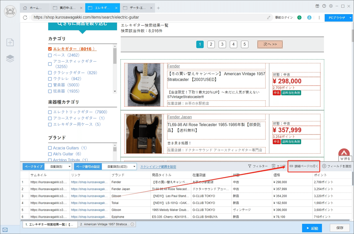Click the フィルター filter button
354x234 pixels.
coord(258,166)
